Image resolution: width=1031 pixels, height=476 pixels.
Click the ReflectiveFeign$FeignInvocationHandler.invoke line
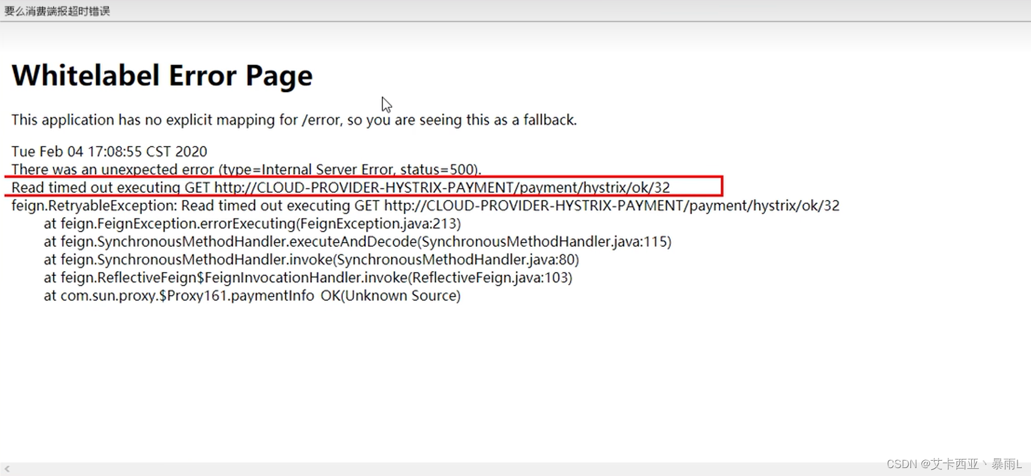click(x=308, y=277)
